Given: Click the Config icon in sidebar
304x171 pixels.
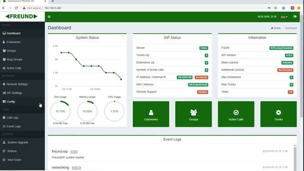Looking at the screenshot, I should coord(4,102).
